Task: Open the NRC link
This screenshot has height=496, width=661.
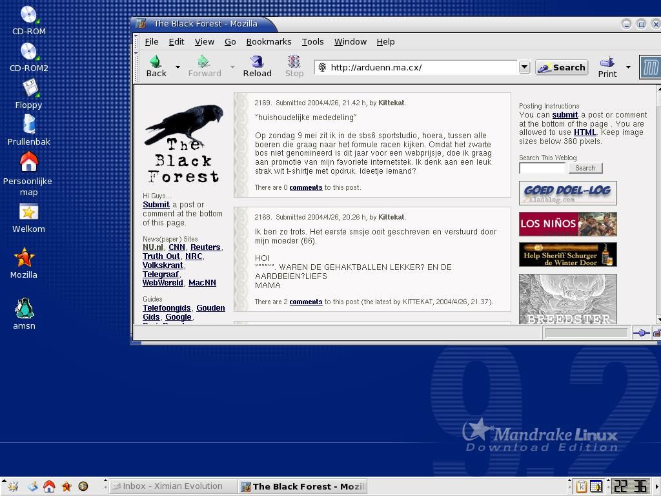Action: pos(194,256)
